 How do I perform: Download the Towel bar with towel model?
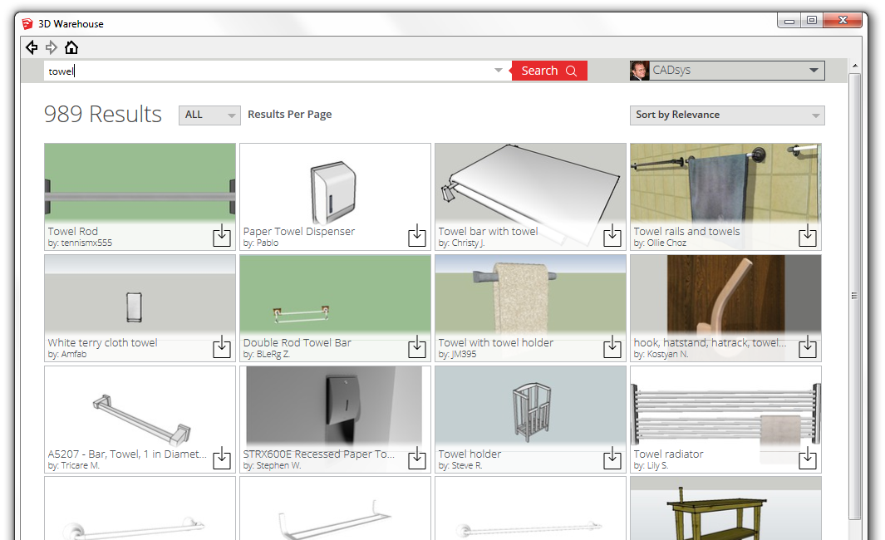tap(612, 235)
